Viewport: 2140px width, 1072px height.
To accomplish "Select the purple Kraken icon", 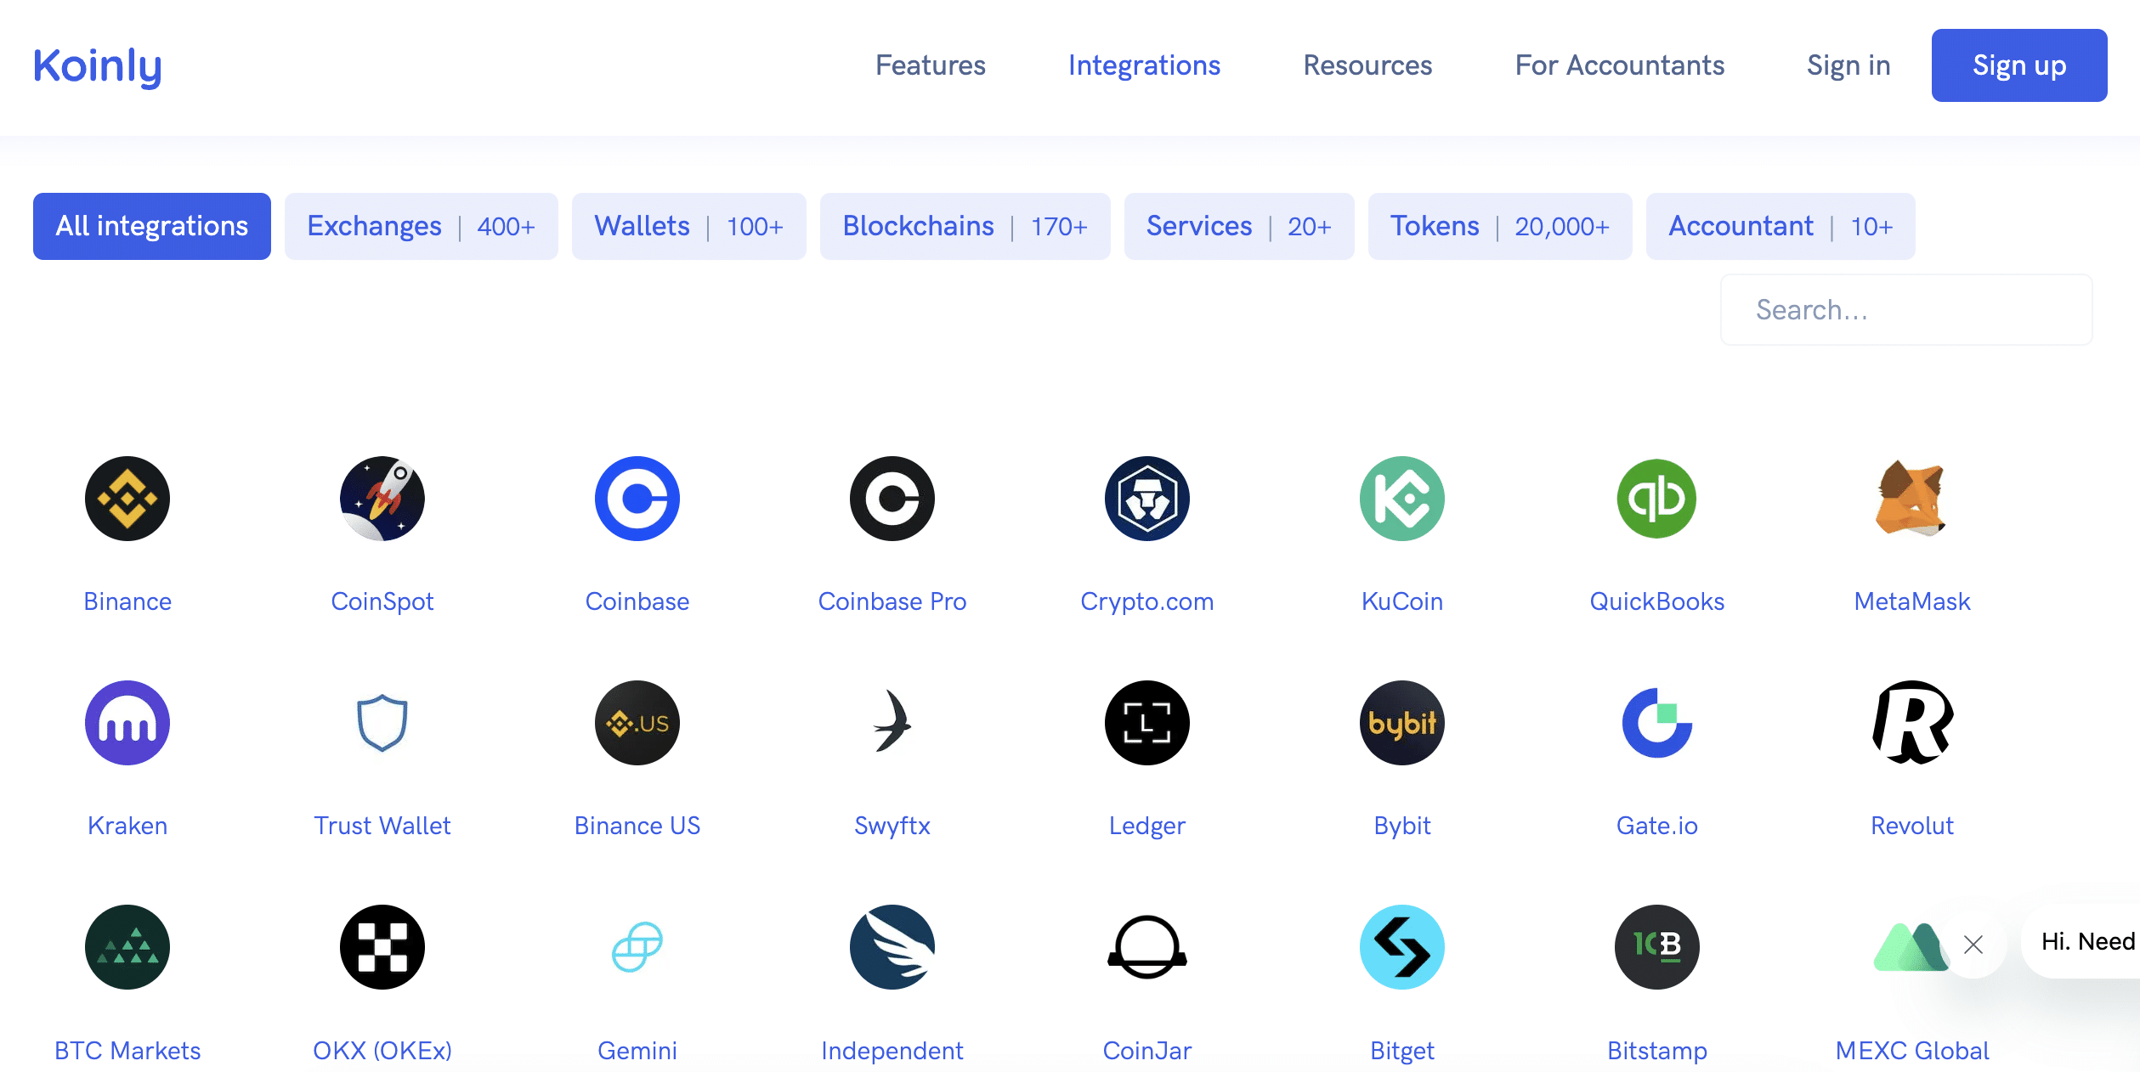I will coord(127,723).
